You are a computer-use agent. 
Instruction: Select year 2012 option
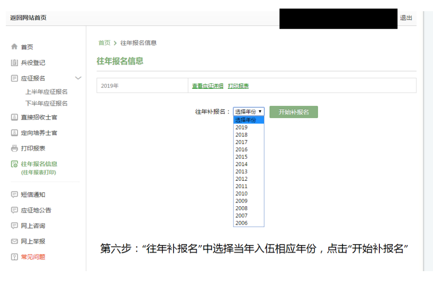coord(249,179)
